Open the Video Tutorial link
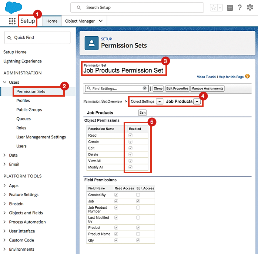Screen dimensions: 258x254 click(207, 77)
